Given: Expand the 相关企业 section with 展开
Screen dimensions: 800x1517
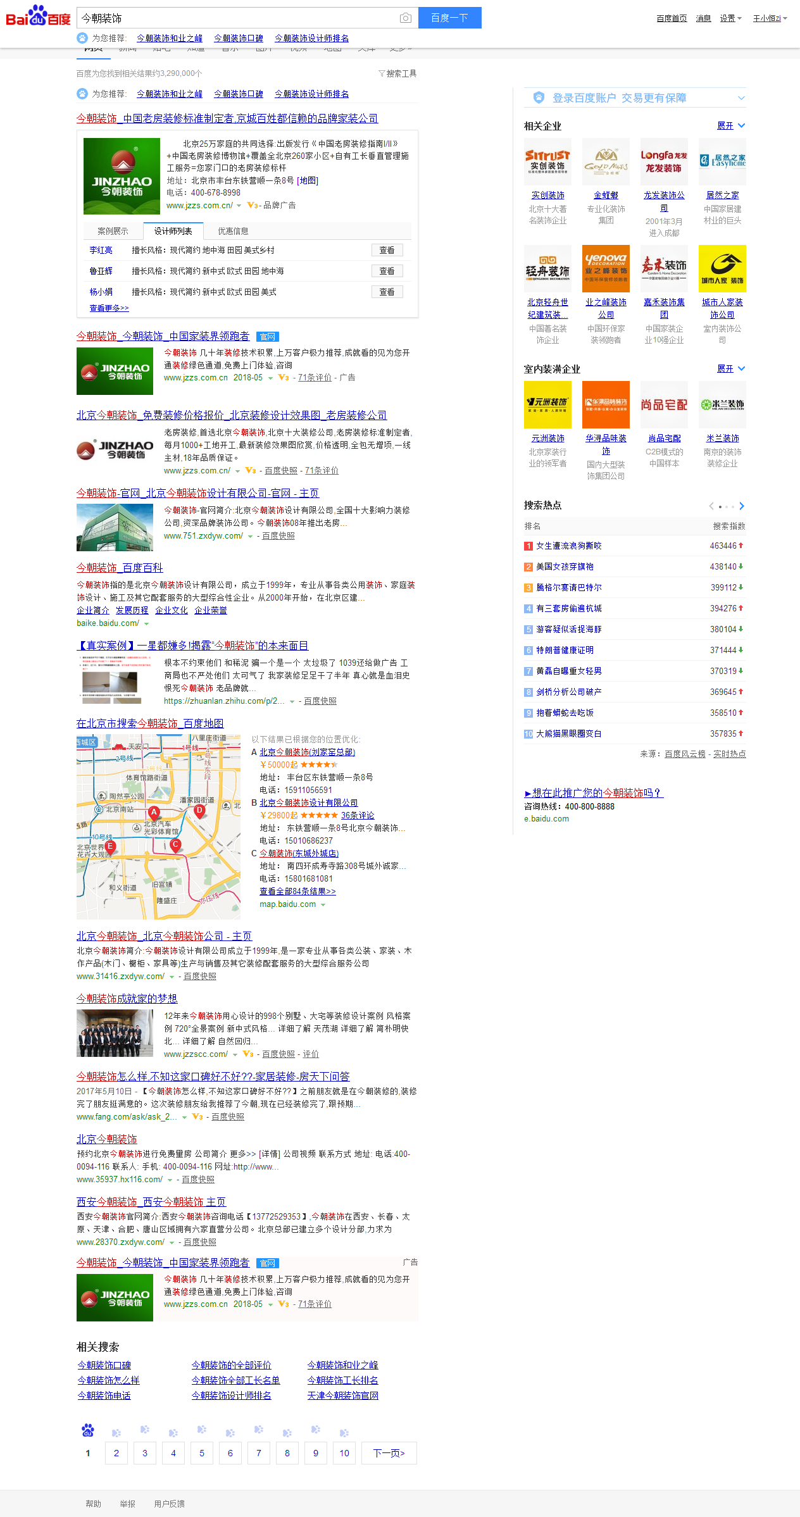Looking at the screenshot, I should (x=731, y=126).
